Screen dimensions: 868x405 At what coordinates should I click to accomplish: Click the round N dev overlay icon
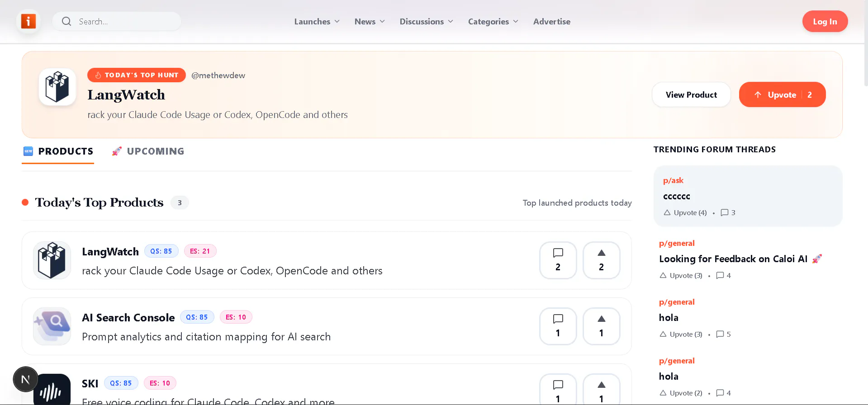pyautogui.click(x=25, y=379)
